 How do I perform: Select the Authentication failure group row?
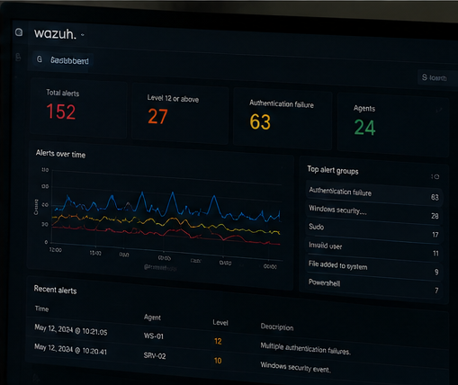click(x=373, y=193)
